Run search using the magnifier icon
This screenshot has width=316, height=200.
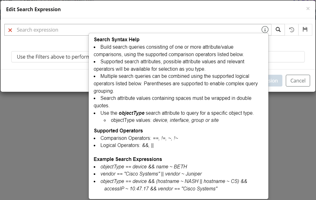[278, 30]
